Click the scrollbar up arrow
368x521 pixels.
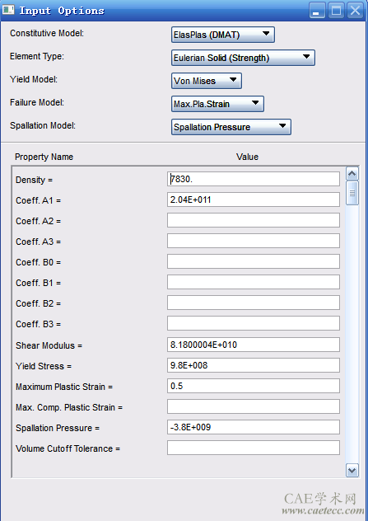click(352, 173)
